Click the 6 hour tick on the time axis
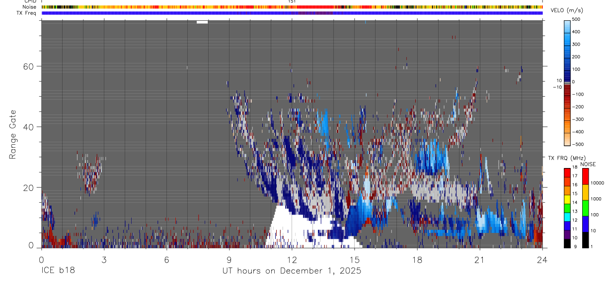Viewport: 610px width, 281px height. [167, 259]
